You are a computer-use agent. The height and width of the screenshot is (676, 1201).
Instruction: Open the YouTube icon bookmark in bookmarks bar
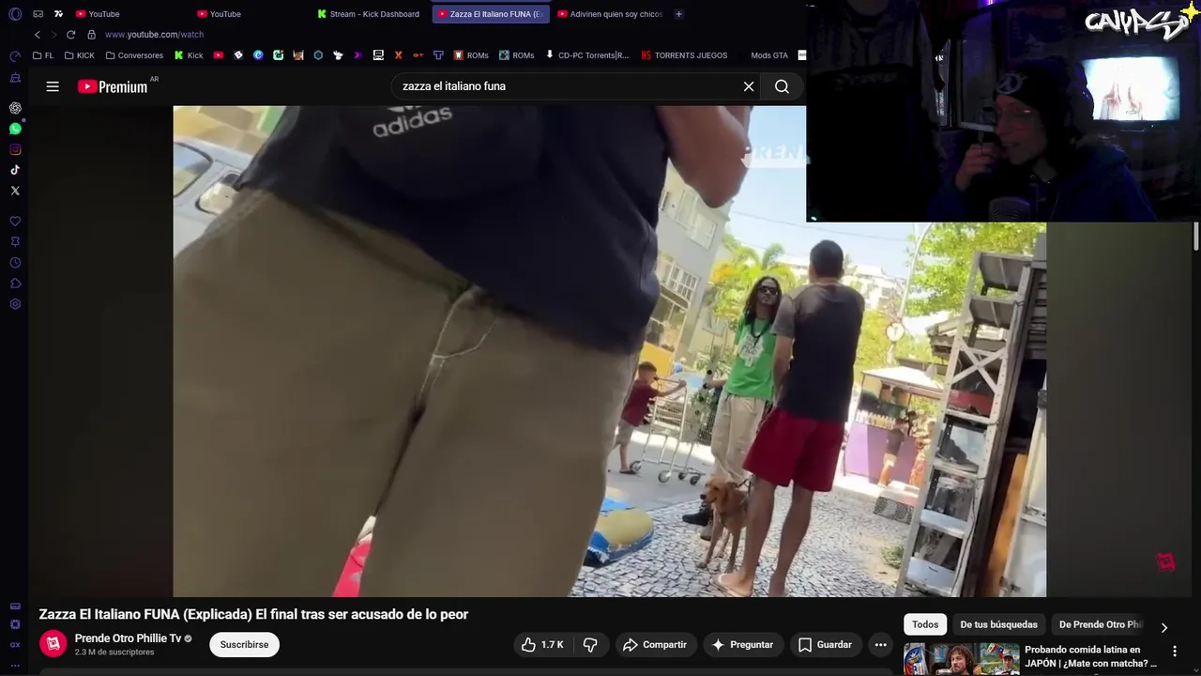point(219,55)
